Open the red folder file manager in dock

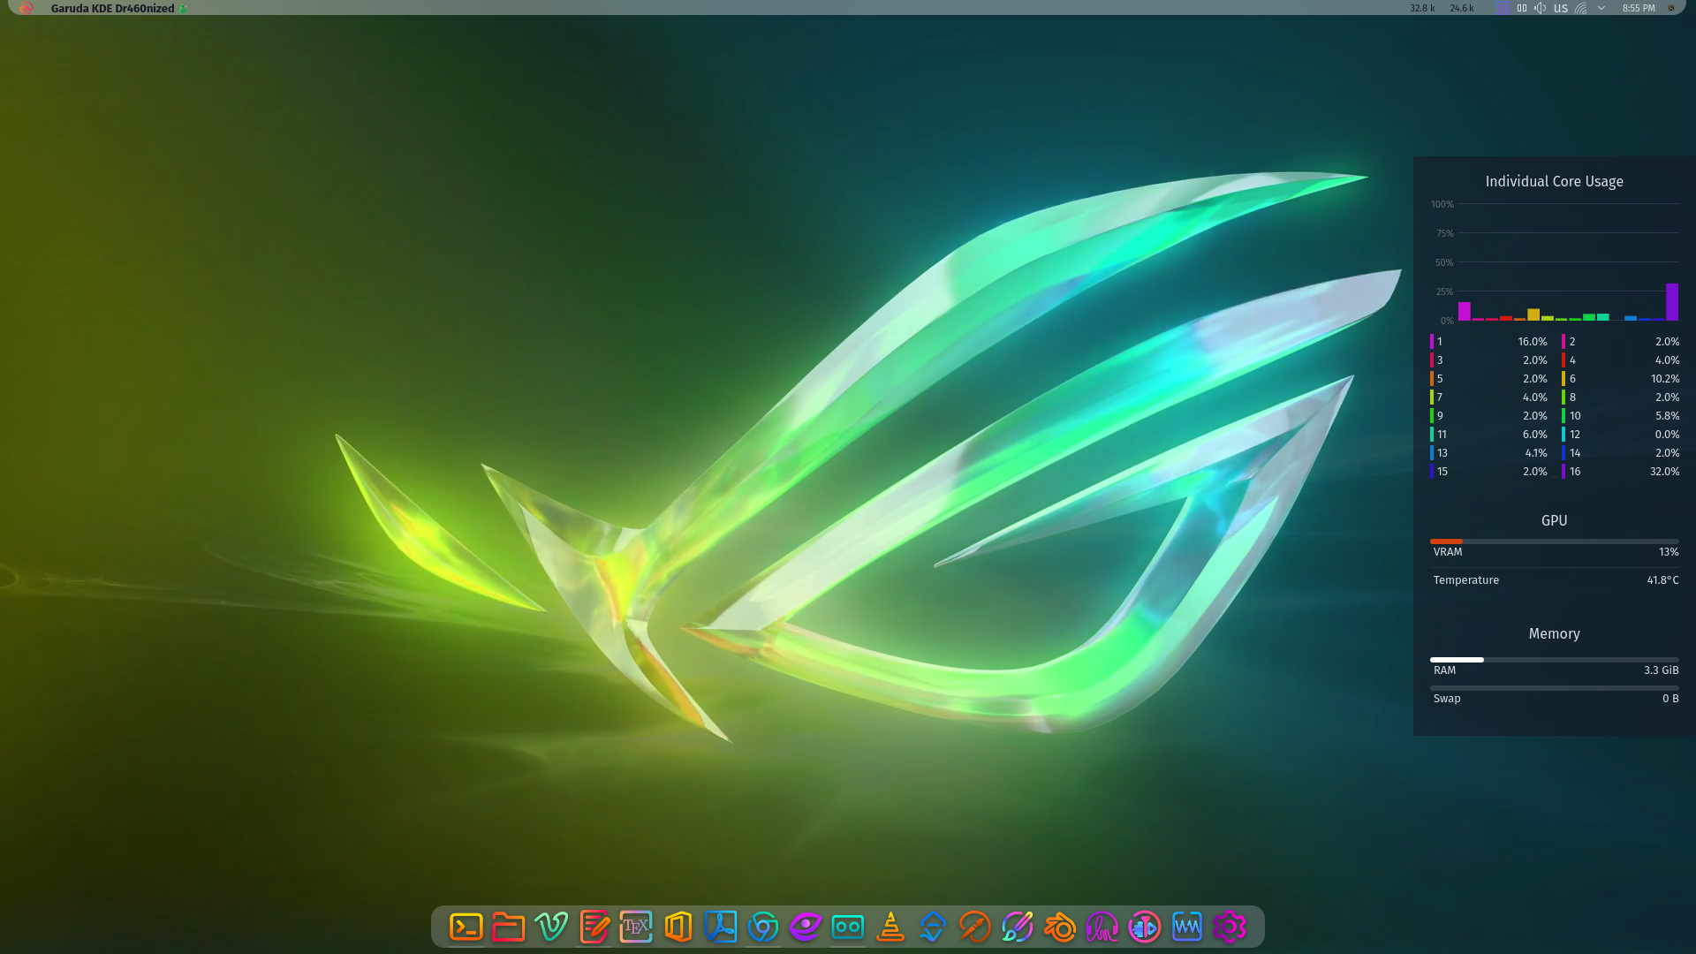point(508,927)
